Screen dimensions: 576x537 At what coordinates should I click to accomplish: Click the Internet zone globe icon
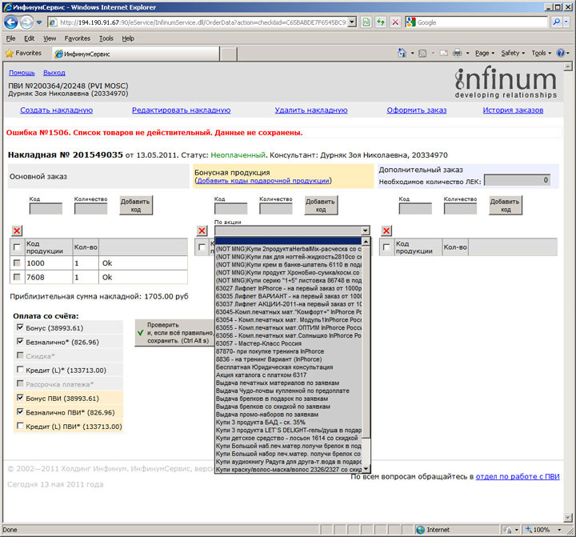coord(420,530)
